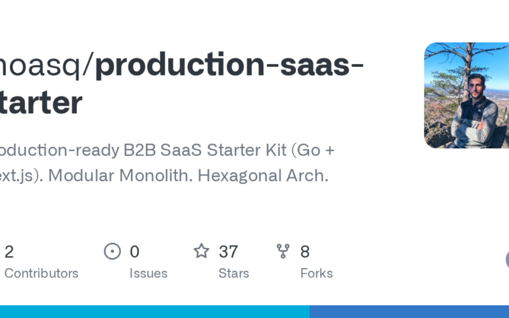Click the bold "production-saas-" repository title
Screen dimensions: 509x318
tap(230, 67)
